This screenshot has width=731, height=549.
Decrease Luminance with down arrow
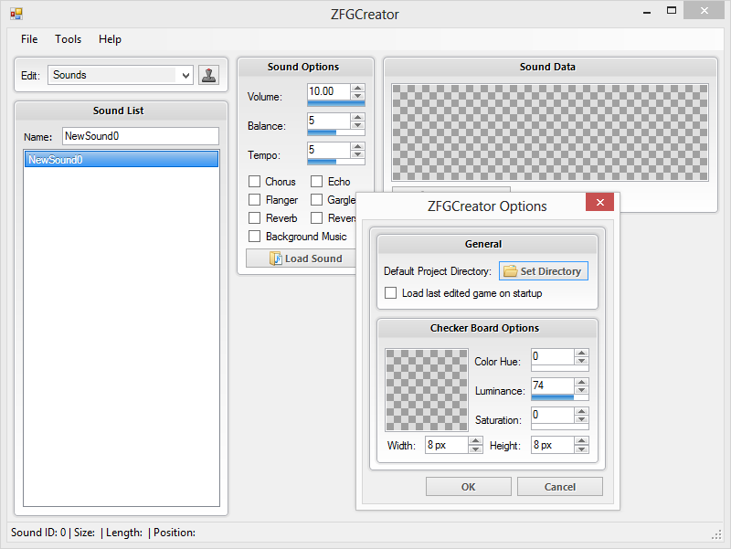pyautogui.click(x=581, y=390)
